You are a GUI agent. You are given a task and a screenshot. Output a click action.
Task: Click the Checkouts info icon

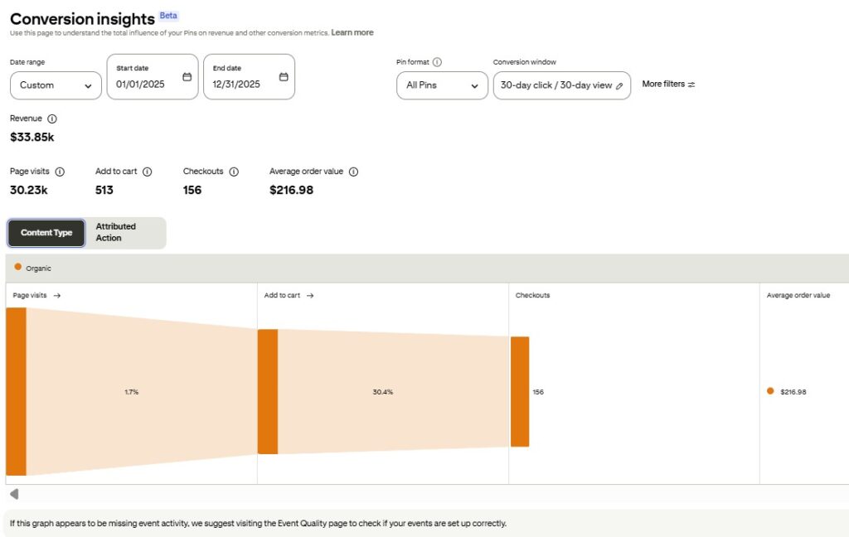(x=234, y=172)
